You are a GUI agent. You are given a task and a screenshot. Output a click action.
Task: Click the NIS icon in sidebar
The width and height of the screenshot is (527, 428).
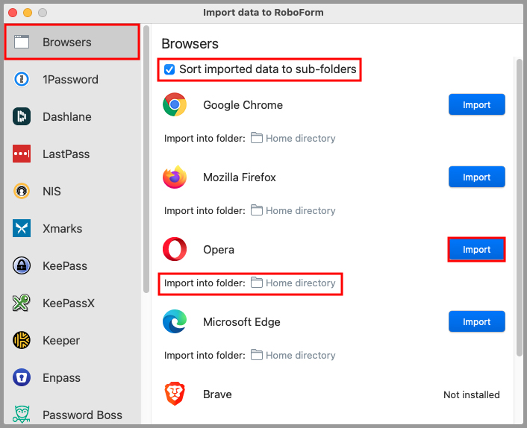click(x=22, y=192)
